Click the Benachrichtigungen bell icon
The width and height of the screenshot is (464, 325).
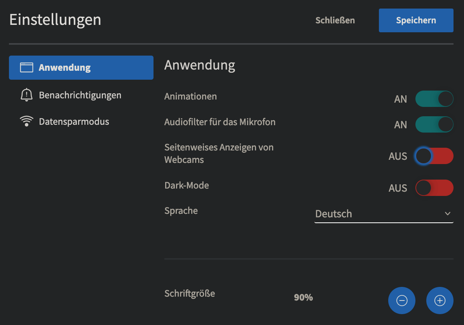(26, 95)
